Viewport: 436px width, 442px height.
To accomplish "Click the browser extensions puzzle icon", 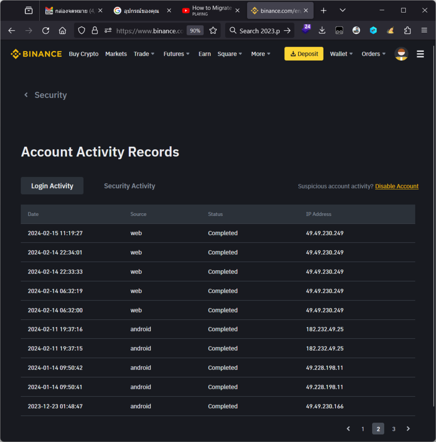I will (x=407, y=31).
